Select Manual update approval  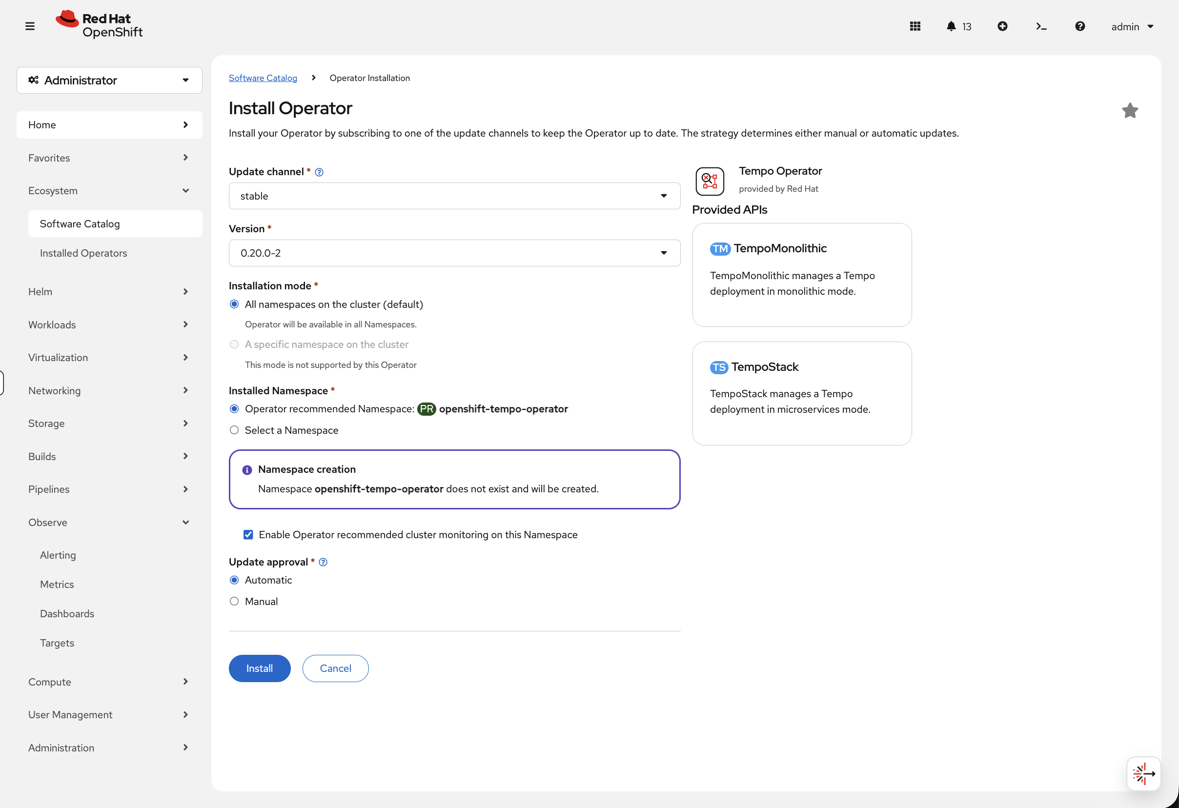tap(234, 601)
